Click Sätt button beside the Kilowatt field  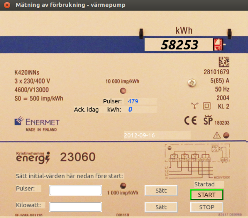[161, 207]
